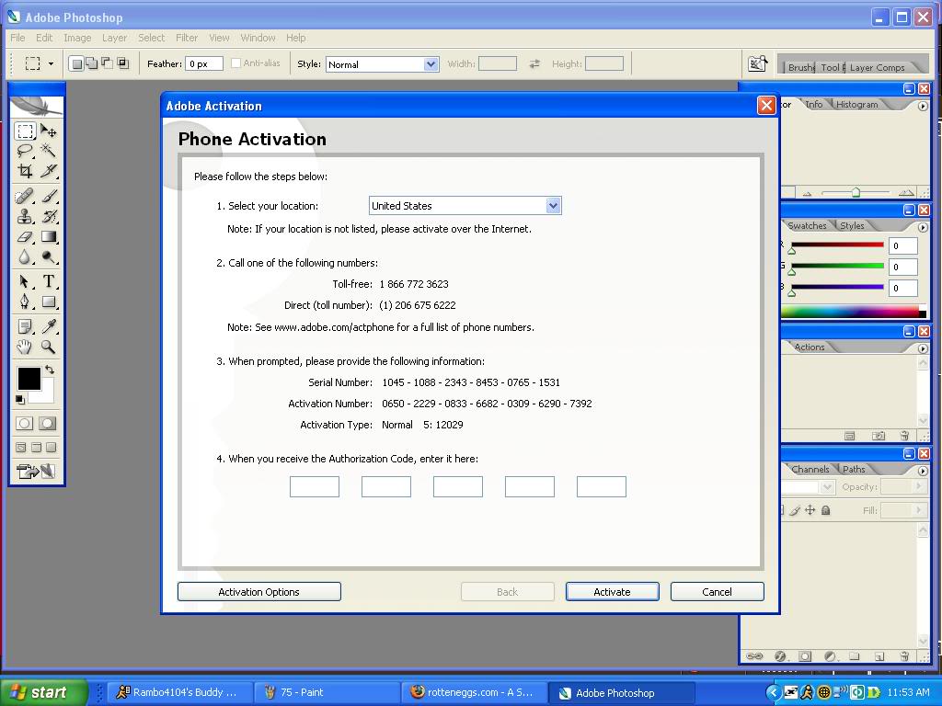Pick the Lasso tool

pos(25,150)
